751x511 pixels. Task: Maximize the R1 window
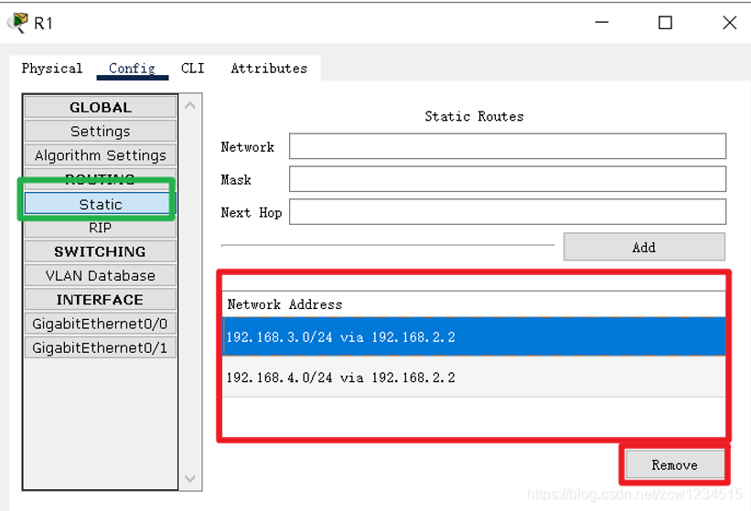(665, 23)
